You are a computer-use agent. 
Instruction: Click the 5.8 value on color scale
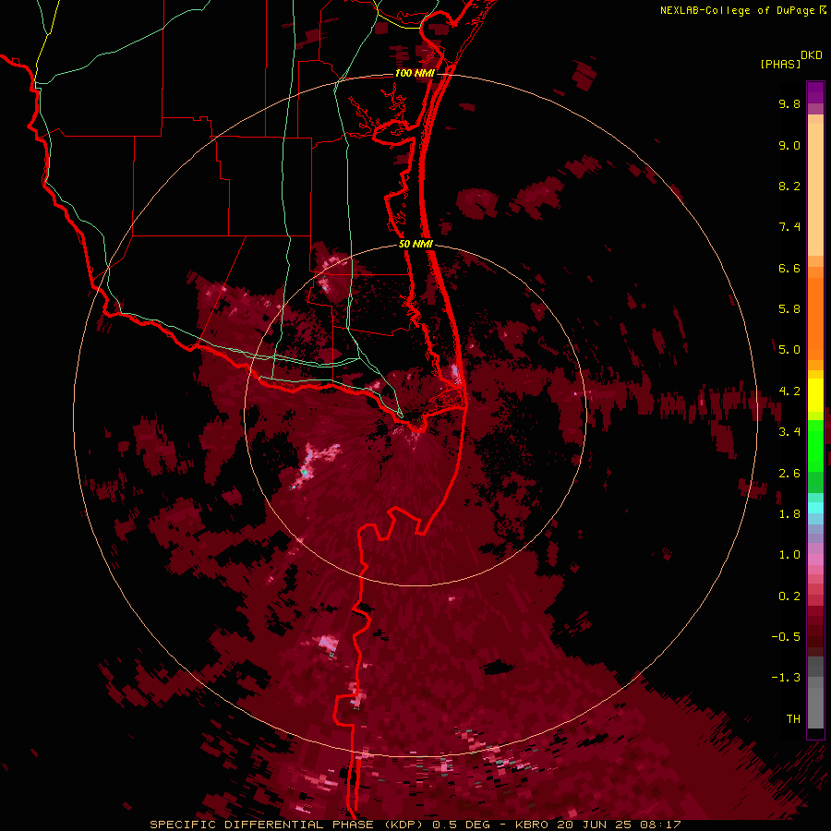789,309
